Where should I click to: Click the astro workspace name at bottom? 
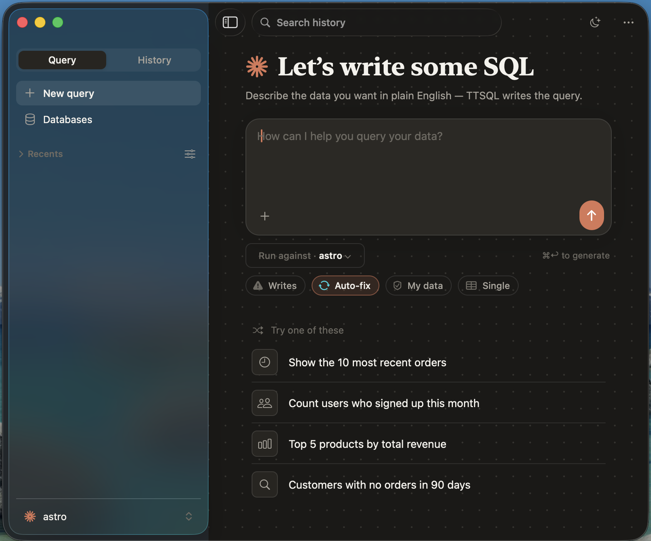coord(55,516)
